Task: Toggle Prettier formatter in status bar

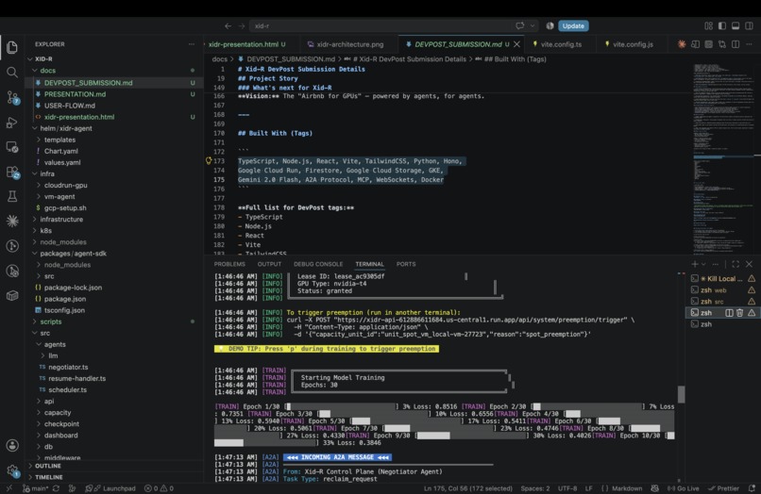Action: click(x=723, y=488)
